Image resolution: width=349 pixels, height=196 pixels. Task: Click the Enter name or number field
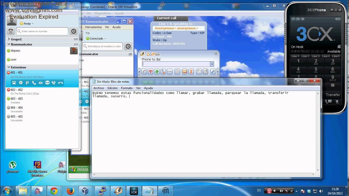(x=42, y=31)
